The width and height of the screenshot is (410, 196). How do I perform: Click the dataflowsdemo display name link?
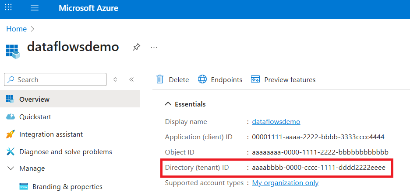point(276,122)
